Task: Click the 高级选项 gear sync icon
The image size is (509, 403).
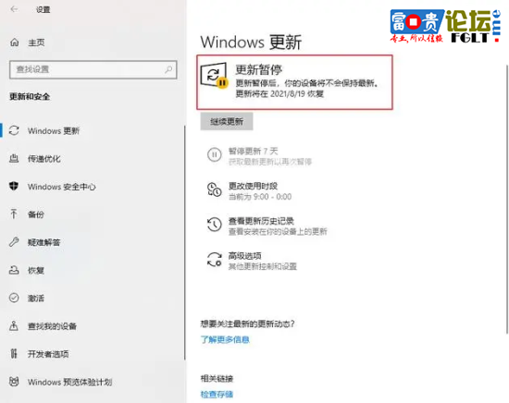Action: tap(215, 260)
